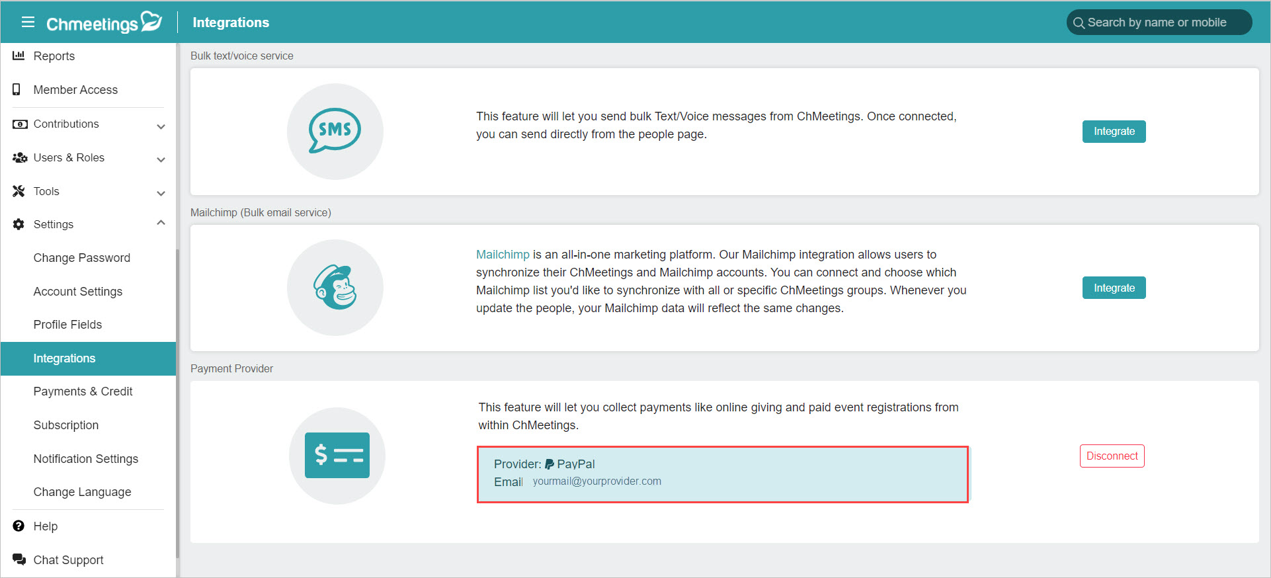Viewport: 1271px width, 578px height.
Task: Click the Reports bar chart icon
Action: 19,56
